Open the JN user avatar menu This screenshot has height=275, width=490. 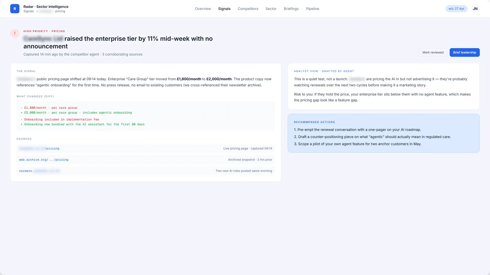[x=475, y=9]
